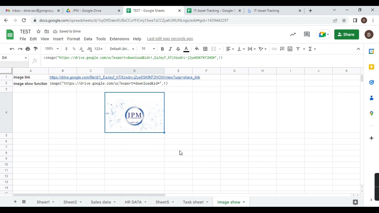The height and width of the screenshot is (213, 379).
Task: Show all sheets list
Action: pos(24,202)
